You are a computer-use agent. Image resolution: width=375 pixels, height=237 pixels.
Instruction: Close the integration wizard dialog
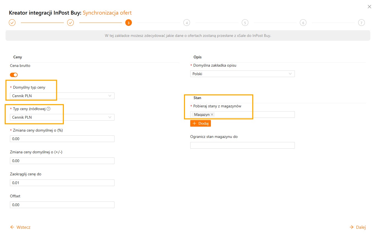369,7
